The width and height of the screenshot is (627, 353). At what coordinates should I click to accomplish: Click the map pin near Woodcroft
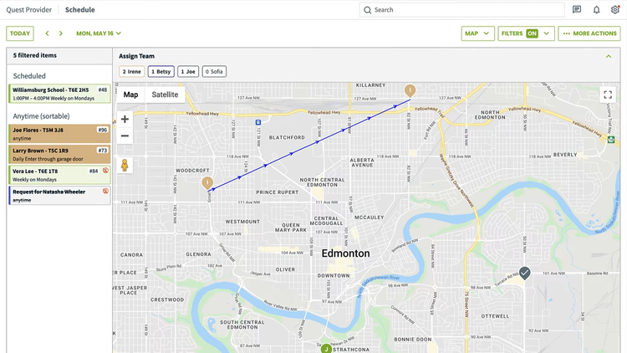coord(207,183)
